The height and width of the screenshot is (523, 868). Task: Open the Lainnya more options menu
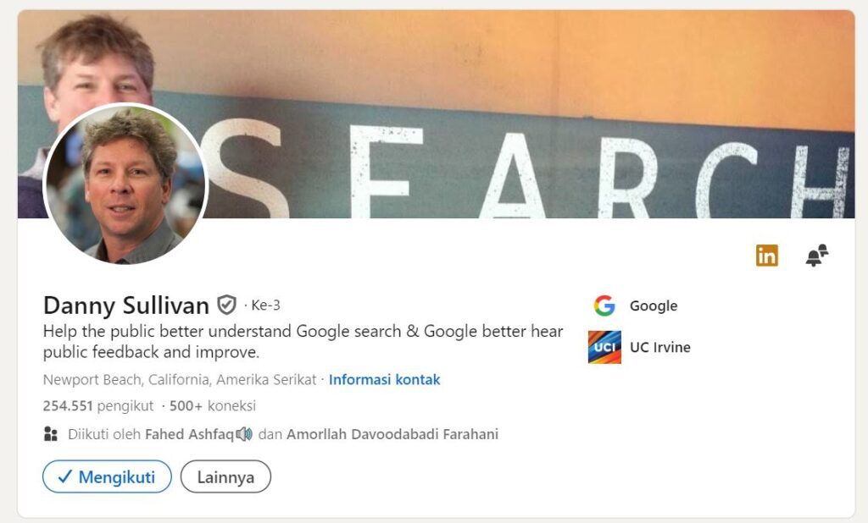[225, 476]
